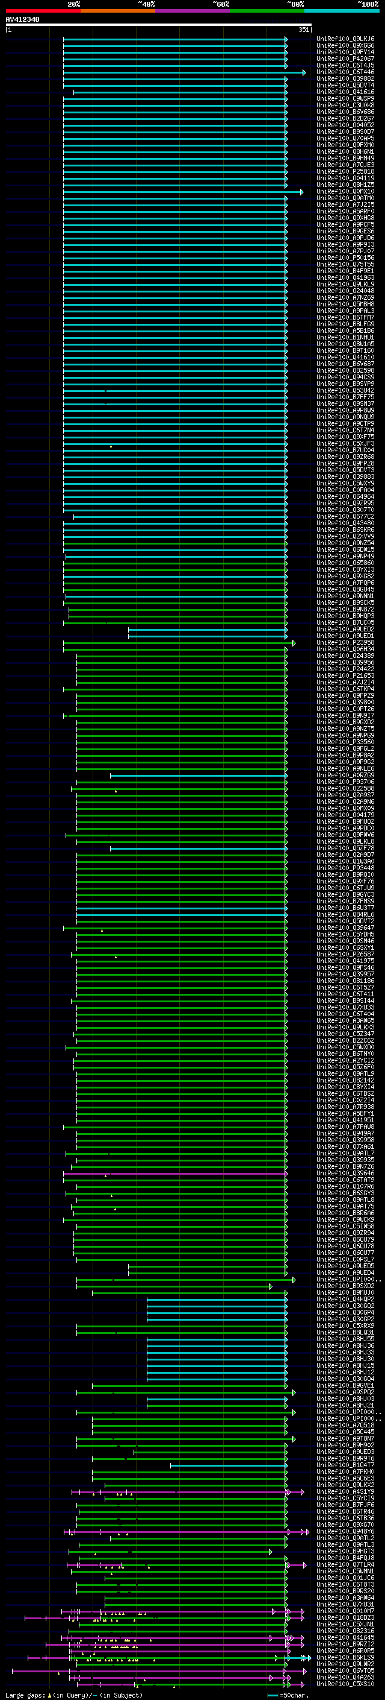This screenshot has height=1700, width=385.
Task: Click the green ~80% identity legend bar
Action: coord(266,11)
